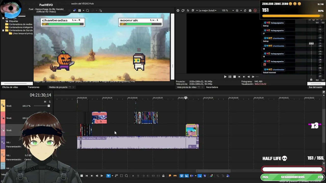This screenshot has width=326, height=183.
Task: Select Bus del master tab
Action: 316,87
